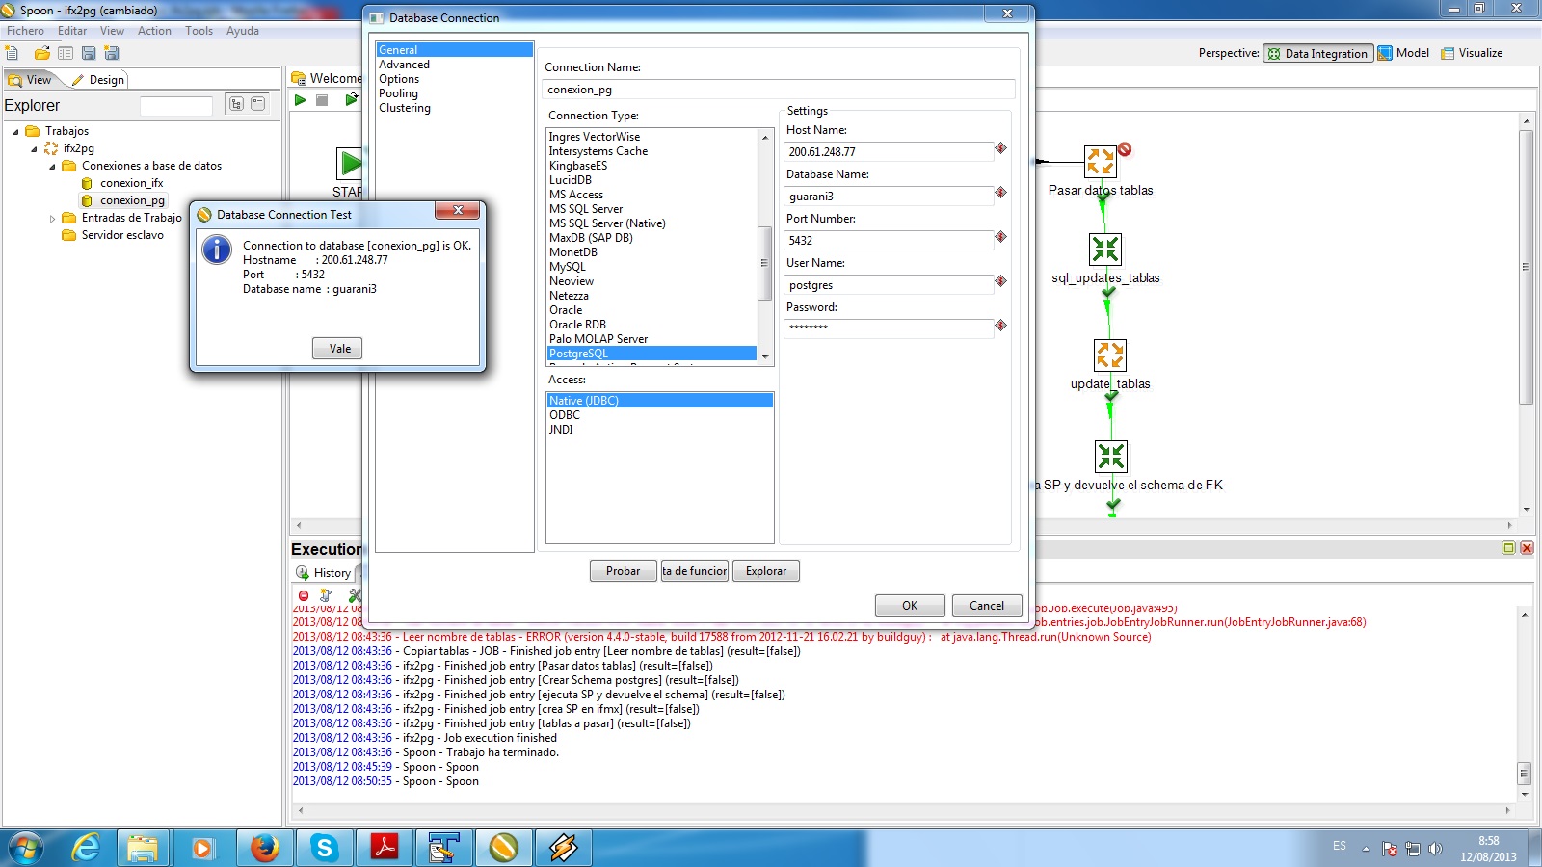
Task: Close the Execution results panel
Action: 1527,548
